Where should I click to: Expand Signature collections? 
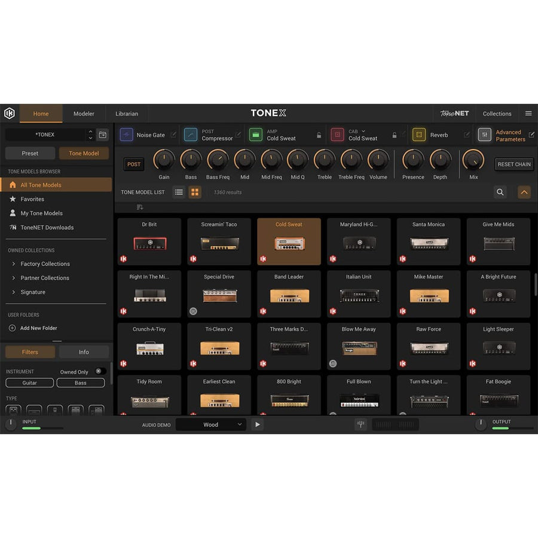pyautogui.click(x=14, y=292)
